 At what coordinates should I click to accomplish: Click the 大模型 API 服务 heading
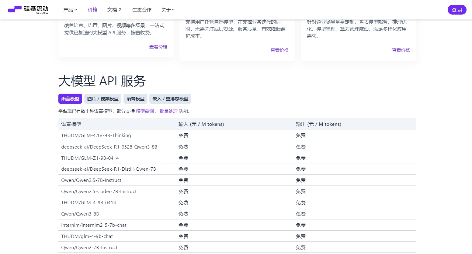tap(102, 81)
